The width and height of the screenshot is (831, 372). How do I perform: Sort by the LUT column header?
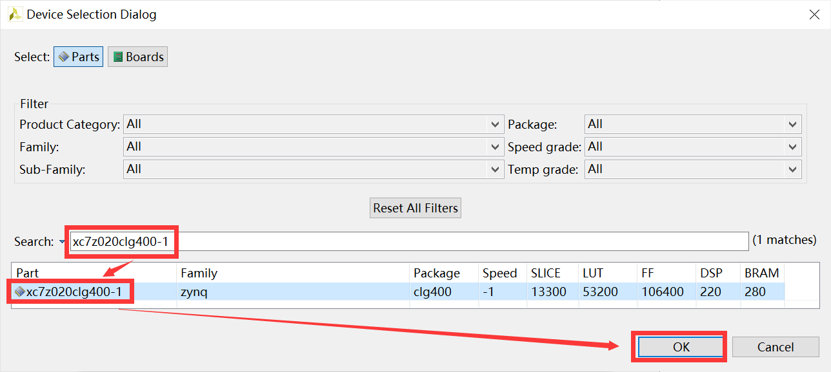tap(606, 273)
